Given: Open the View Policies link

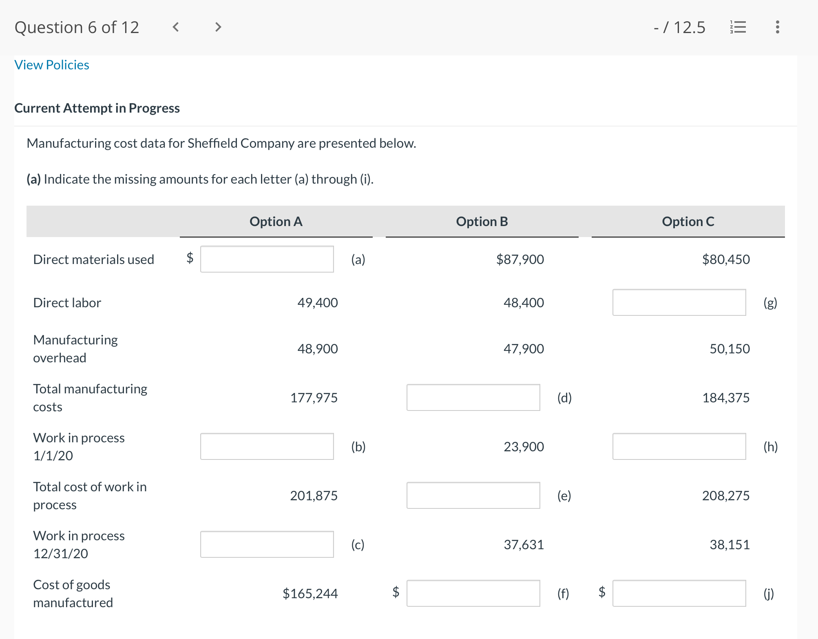Looking at the screenshot, I should [52, 65].
